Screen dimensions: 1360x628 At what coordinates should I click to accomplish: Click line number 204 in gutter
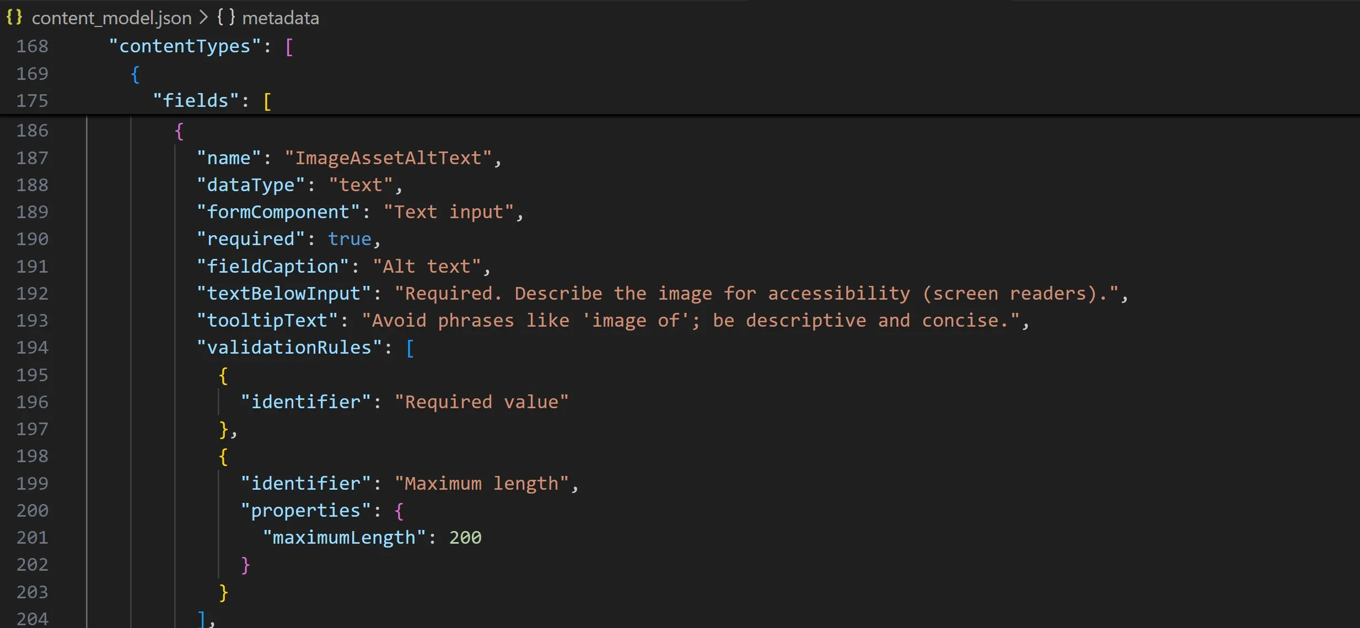tap(32, 619)
